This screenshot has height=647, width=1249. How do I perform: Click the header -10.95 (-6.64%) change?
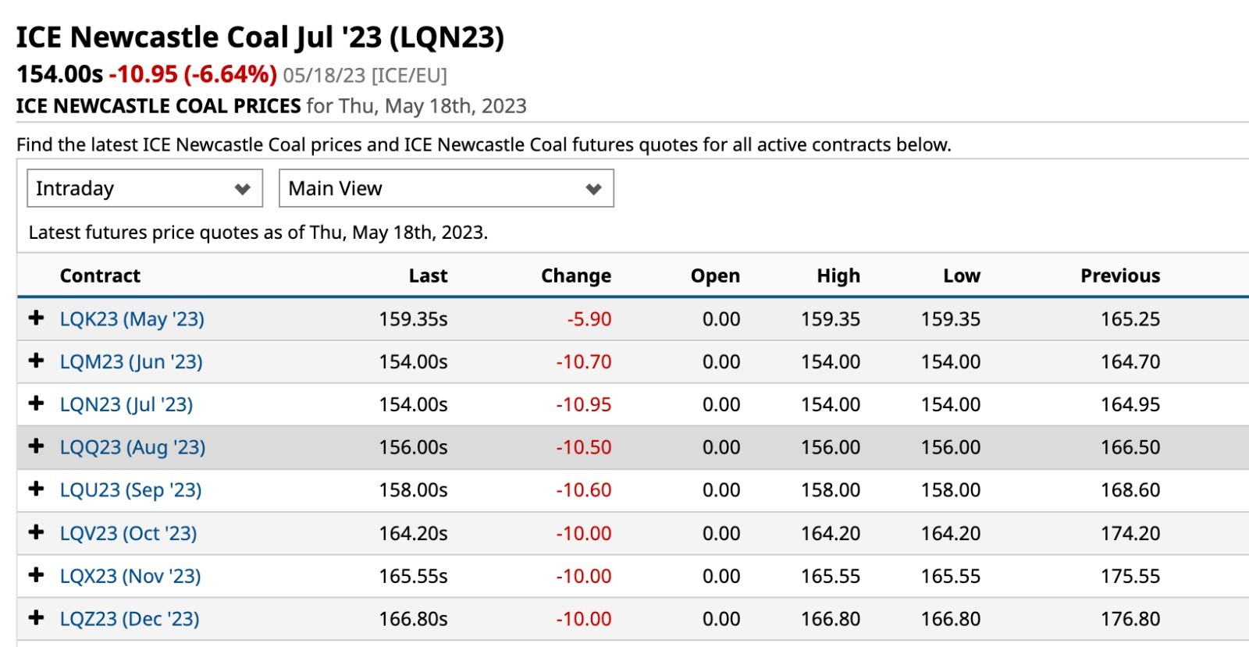point(193,74)
